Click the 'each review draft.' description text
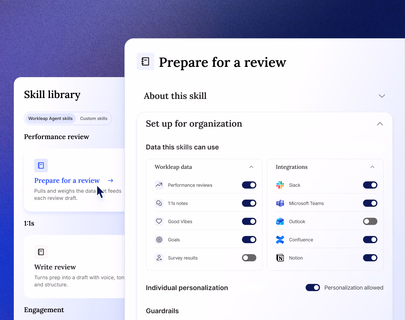The width and height of the screenshot is (405, 320). (56, 198)
